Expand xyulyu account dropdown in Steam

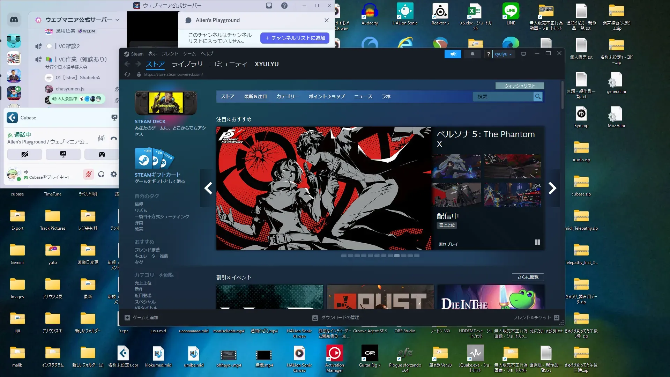(x=503, y=54)
